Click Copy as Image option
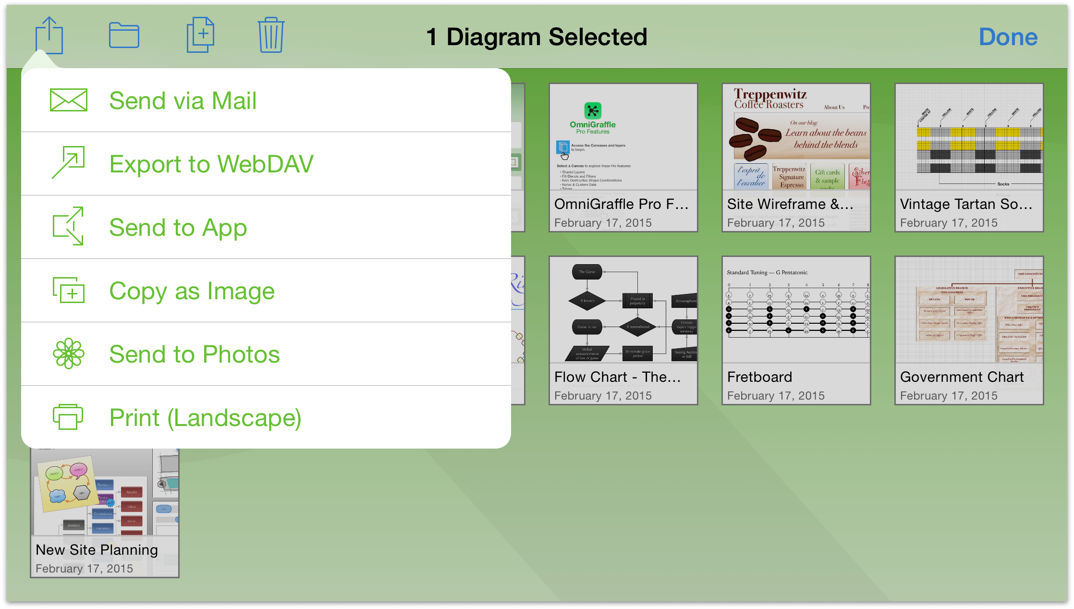 tap(193, 291)
